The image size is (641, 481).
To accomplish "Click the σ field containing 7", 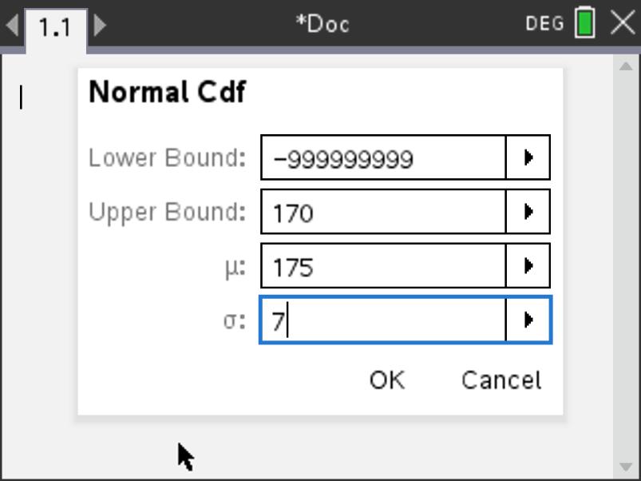I will 383,320.
